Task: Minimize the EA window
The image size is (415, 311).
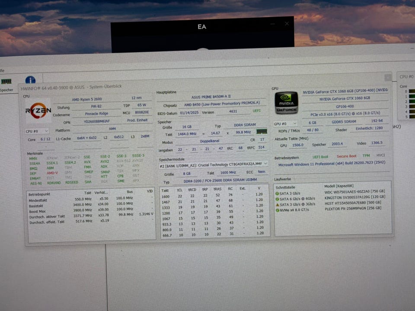Action: 273,24
